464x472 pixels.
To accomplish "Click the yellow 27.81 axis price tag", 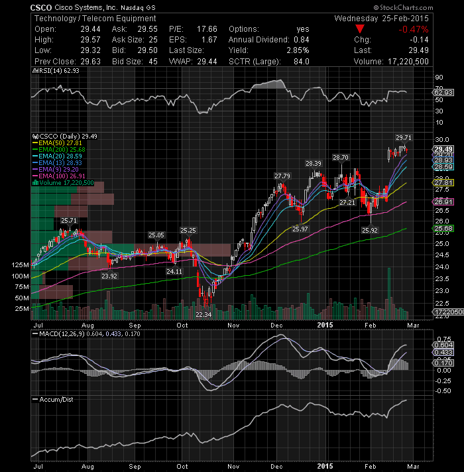I will 443,183.
